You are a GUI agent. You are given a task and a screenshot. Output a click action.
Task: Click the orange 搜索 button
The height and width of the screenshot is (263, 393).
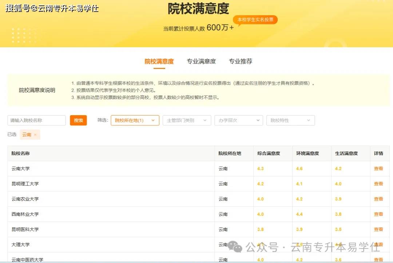[78, 120]
